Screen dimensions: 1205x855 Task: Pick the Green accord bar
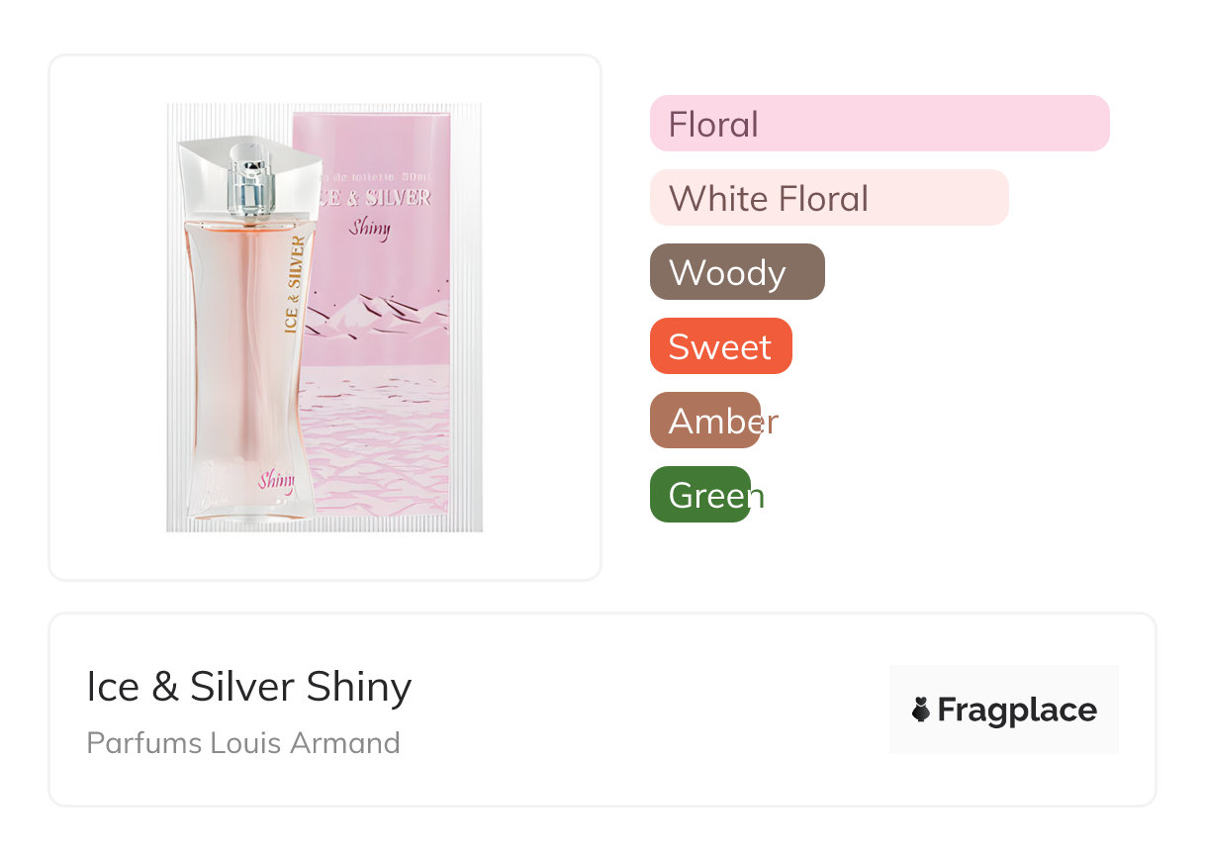tap(700, 495)
